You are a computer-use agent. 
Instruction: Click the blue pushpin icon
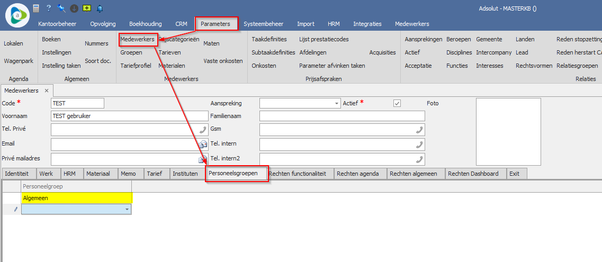[61, 8]
